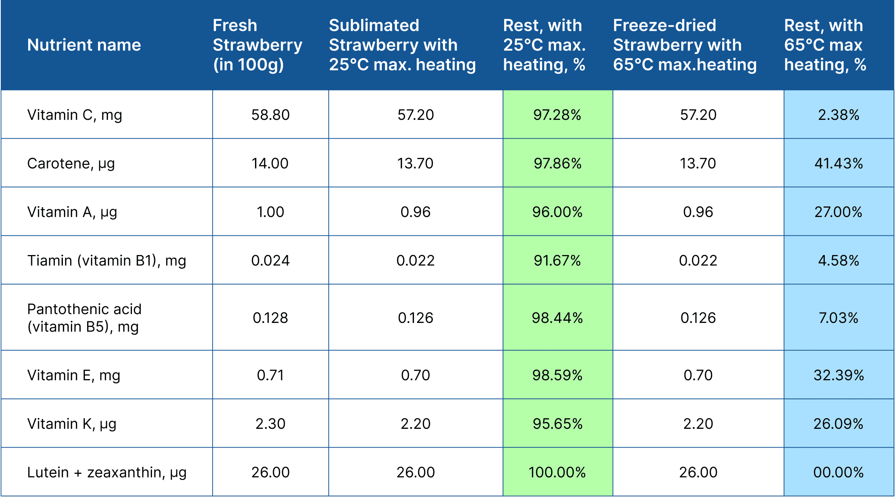Select the 96.00% green cell
Viewport: 895px width, 497px height.
click(x=557, y=212)
